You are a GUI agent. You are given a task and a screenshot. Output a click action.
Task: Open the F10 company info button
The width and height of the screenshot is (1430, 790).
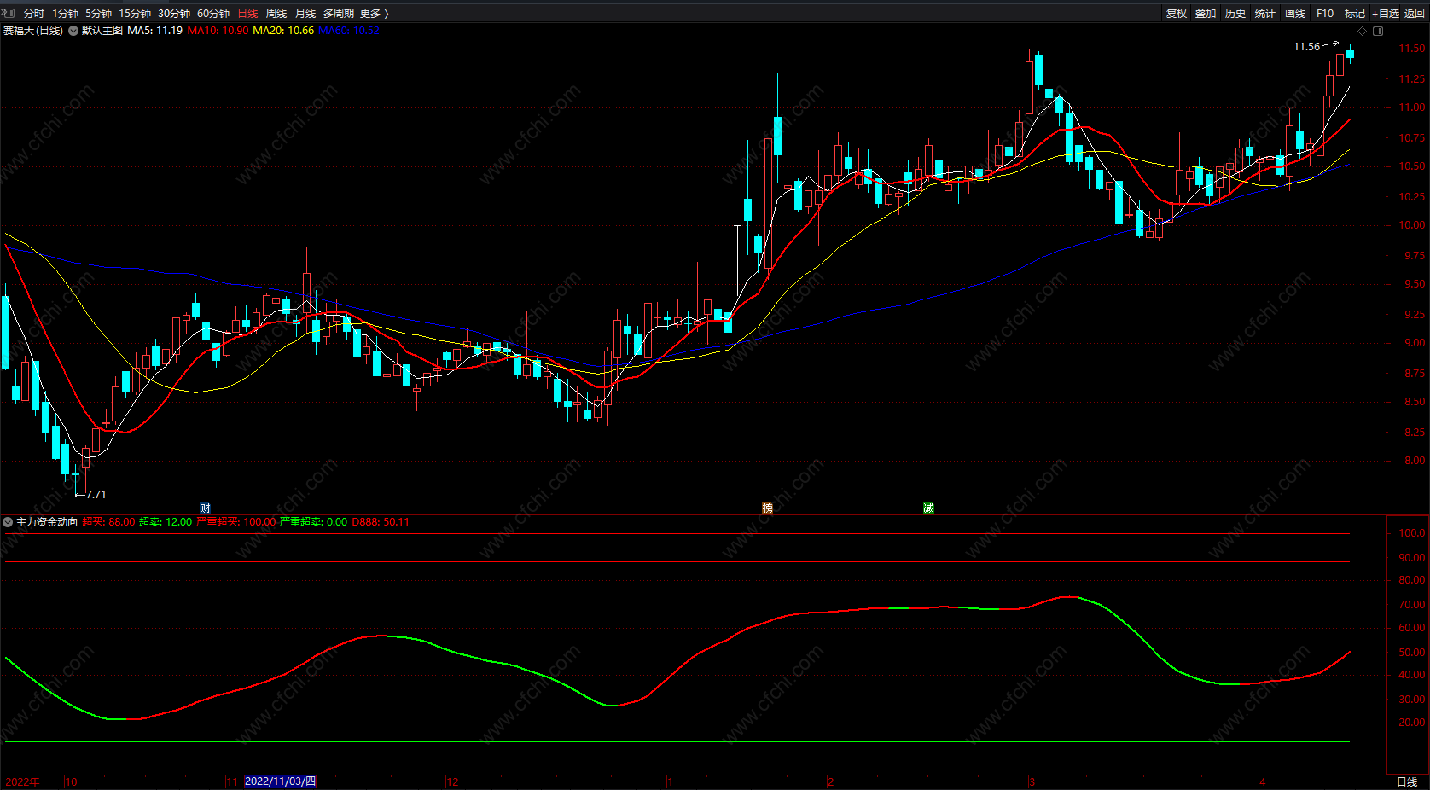tap(1325, 14)
